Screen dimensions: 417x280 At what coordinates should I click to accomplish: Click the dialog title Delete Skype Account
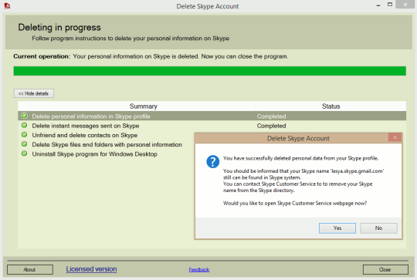click(298, 138)
